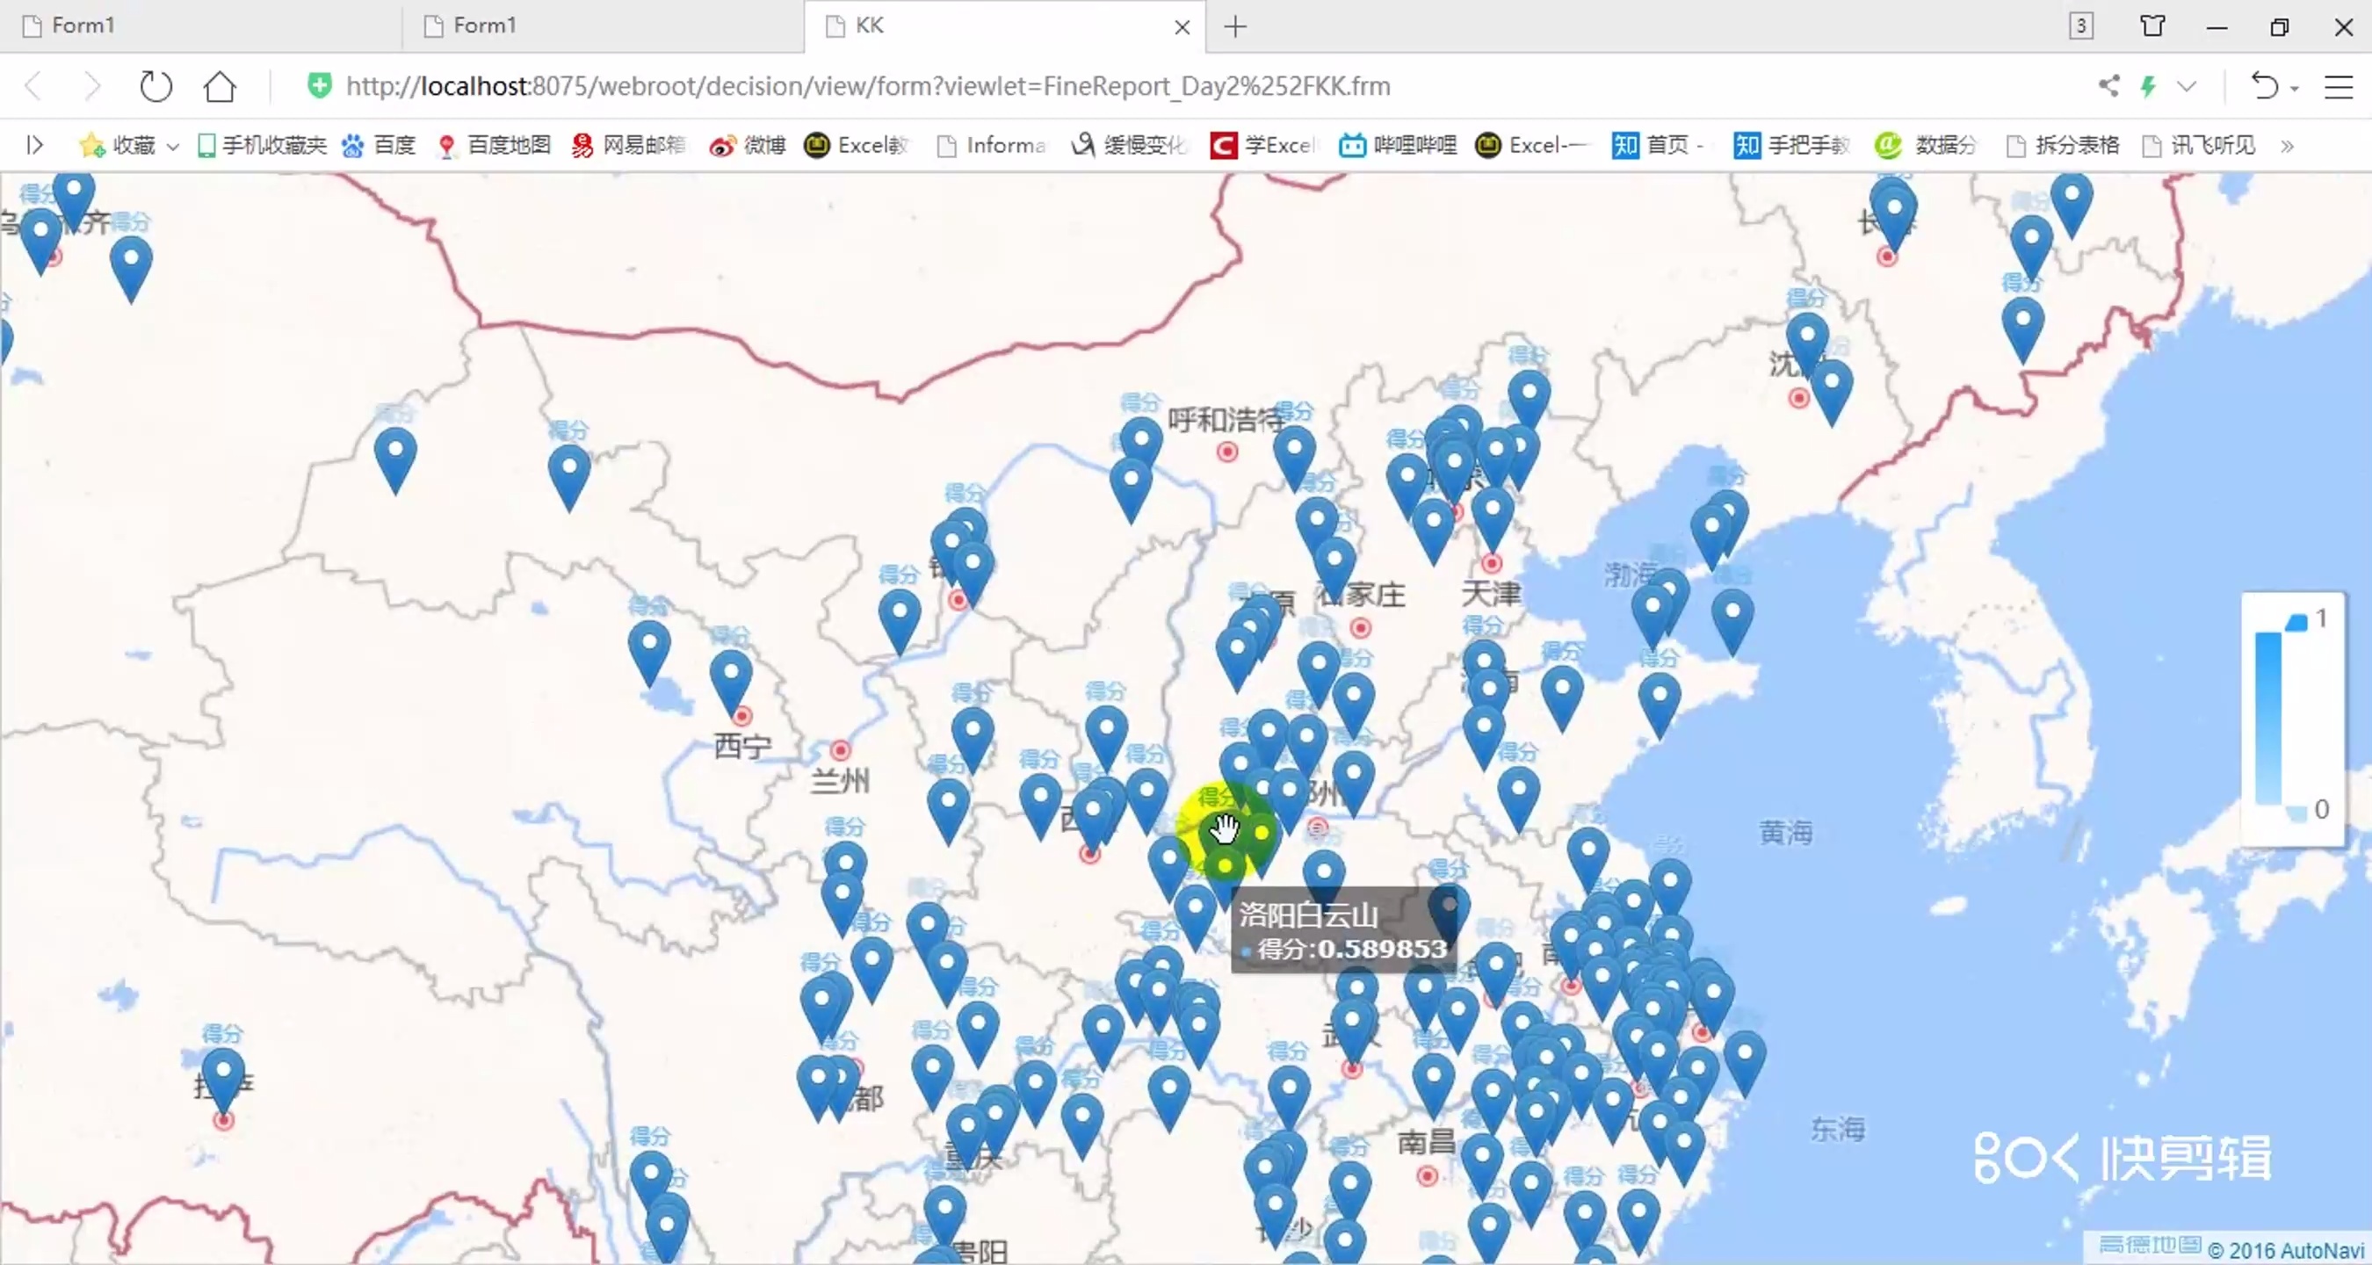This screenshot has width=2372, height=1265.
Task: Open the browser skin theme icon
Action: click(2151, 25)
